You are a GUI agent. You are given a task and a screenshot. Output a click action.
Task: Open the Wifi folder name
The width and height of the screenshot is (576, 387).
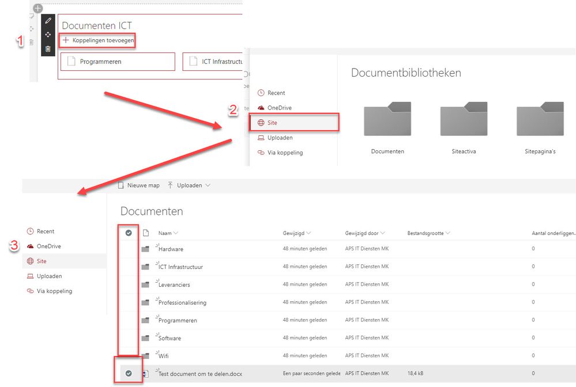pos(164,356)
